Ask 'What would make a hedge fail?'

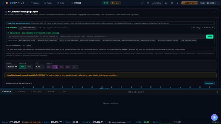[130, 41]
